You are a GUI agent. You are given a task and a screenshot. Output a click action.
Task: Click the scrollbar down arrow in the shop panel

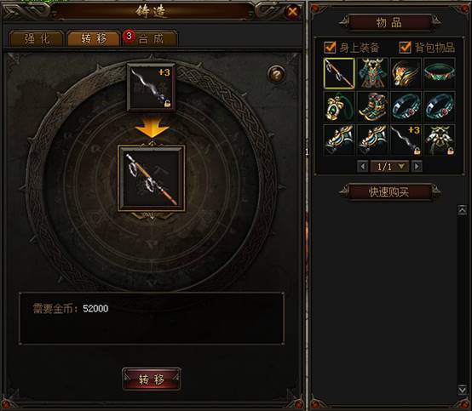pyautogui.click(x=462, y=390)
